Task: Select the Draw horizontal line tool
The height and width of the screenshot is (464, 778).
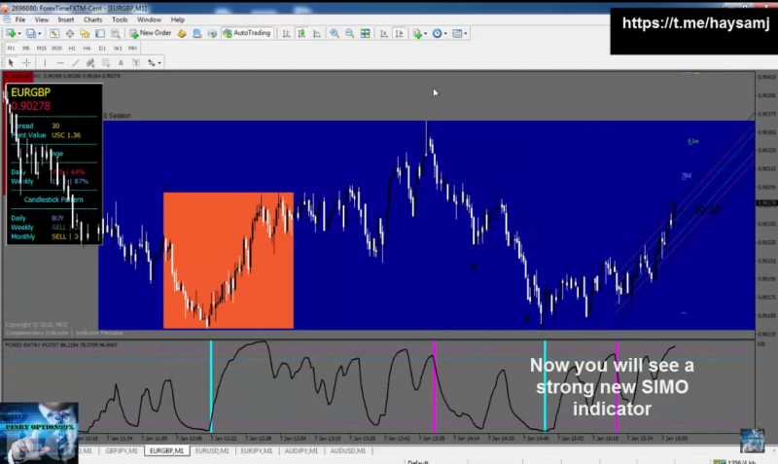Action: coord(60,62)
